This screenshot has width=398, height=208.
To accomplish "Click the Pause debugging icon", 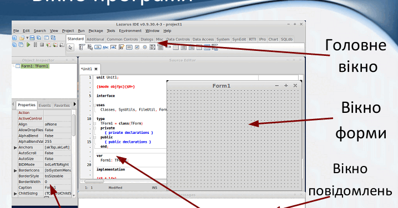I will (x=36, y=45).
